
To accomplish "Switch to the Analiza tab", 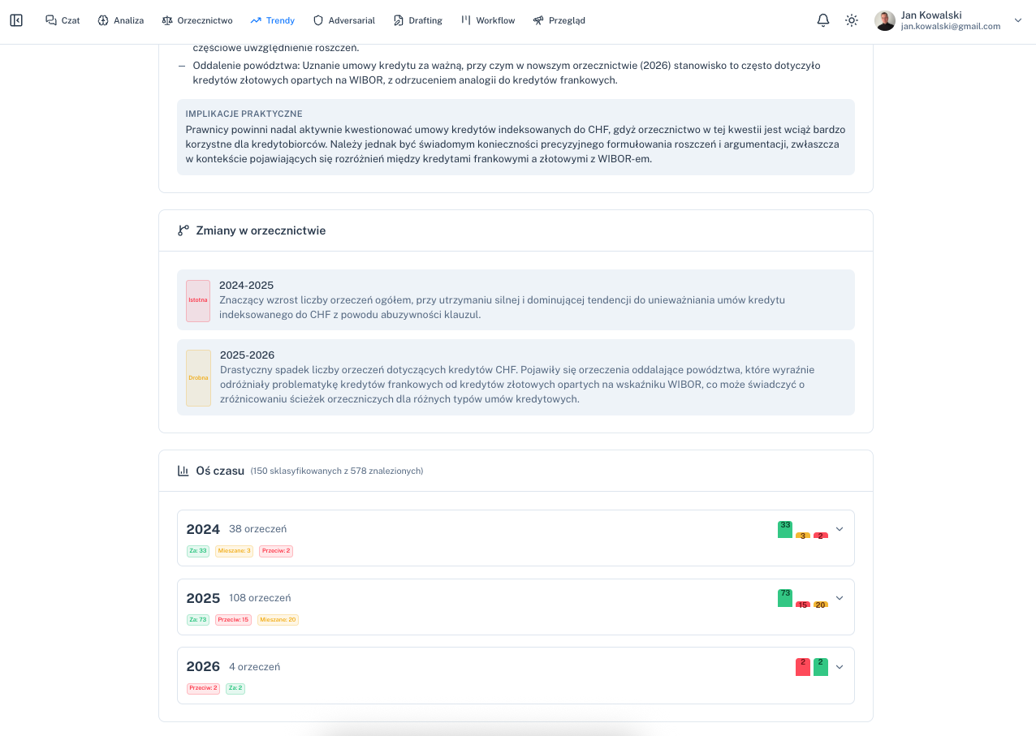I will coord(120,20).
